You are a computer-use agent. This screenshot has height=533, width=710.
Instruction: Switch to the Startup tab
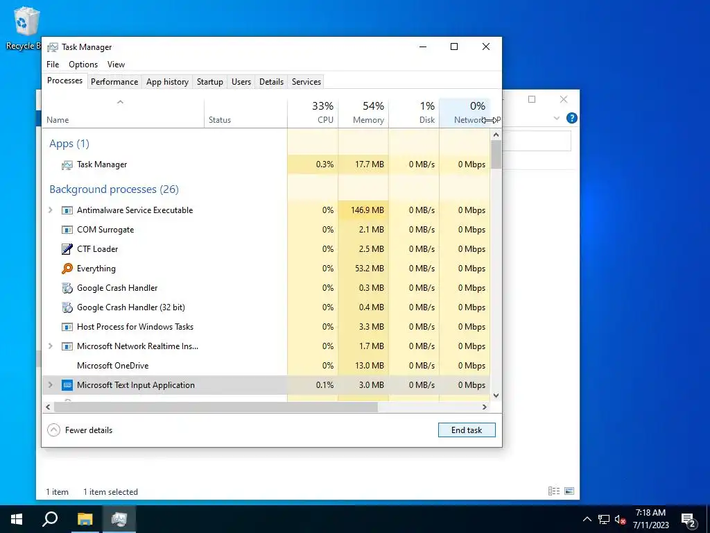coord(209,82)
